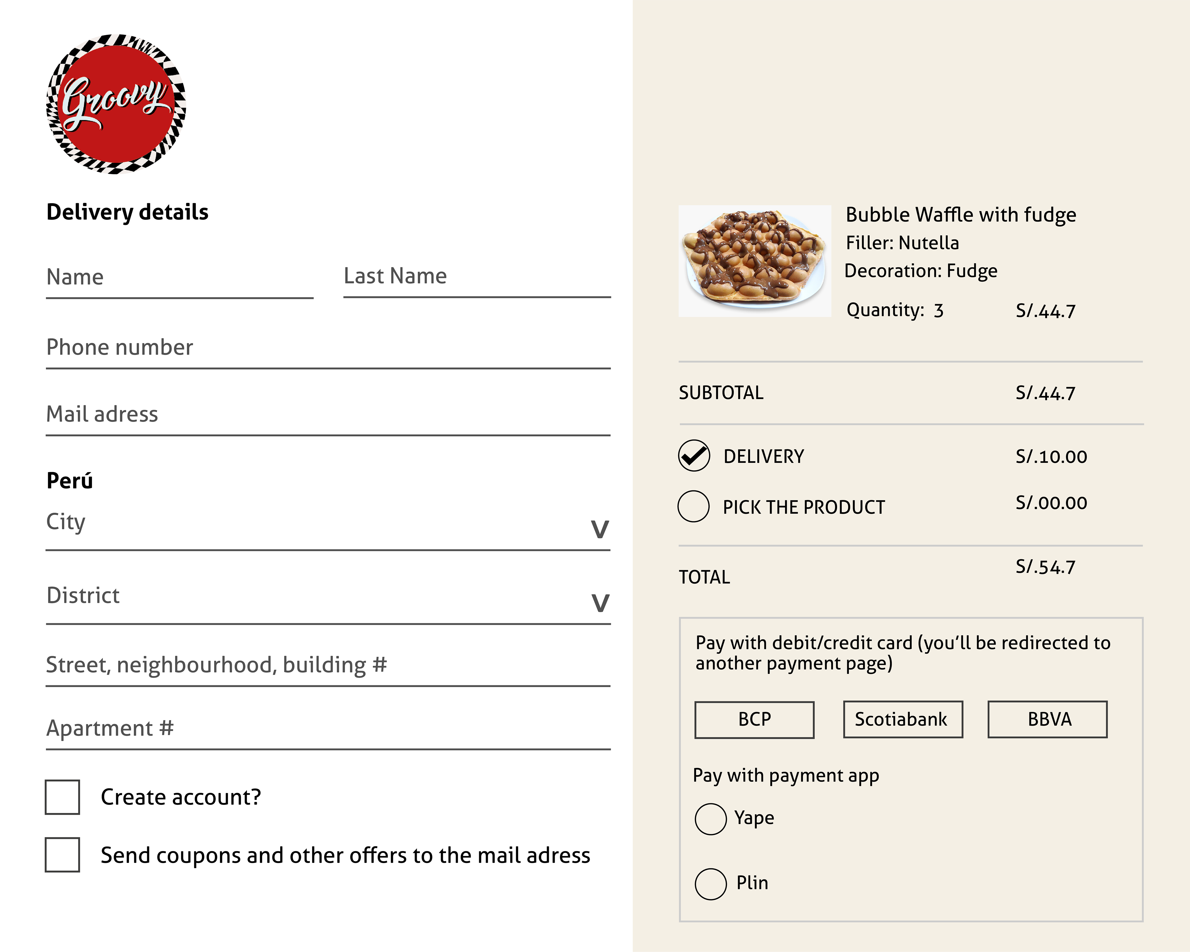Screen dimensions: 1190x952
Task: Focus the Last Name field
Action: coord(476,277)
